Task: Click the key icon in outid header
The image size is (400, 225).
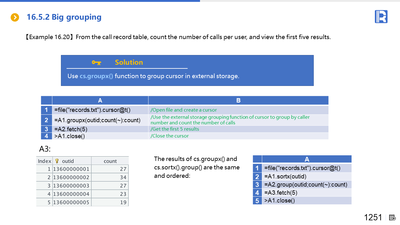Action: (57, 161)
